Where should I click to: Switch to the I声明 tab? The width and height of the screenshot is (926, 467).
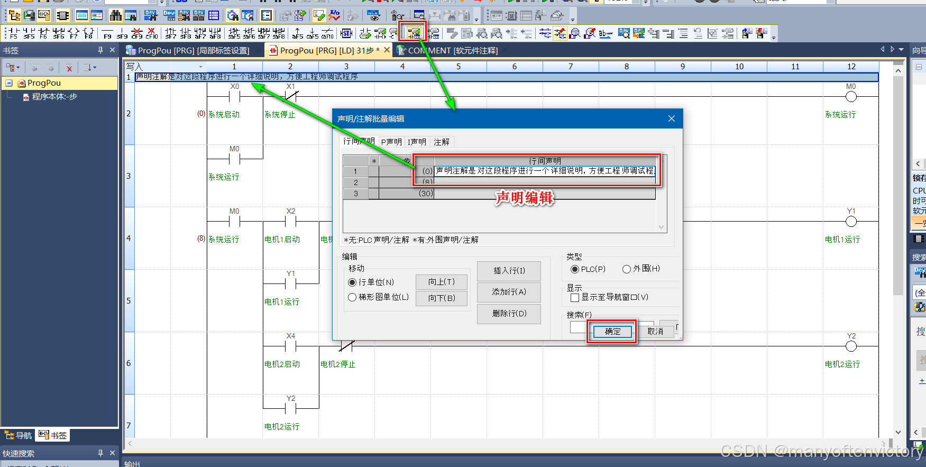[x=417, y=142]
